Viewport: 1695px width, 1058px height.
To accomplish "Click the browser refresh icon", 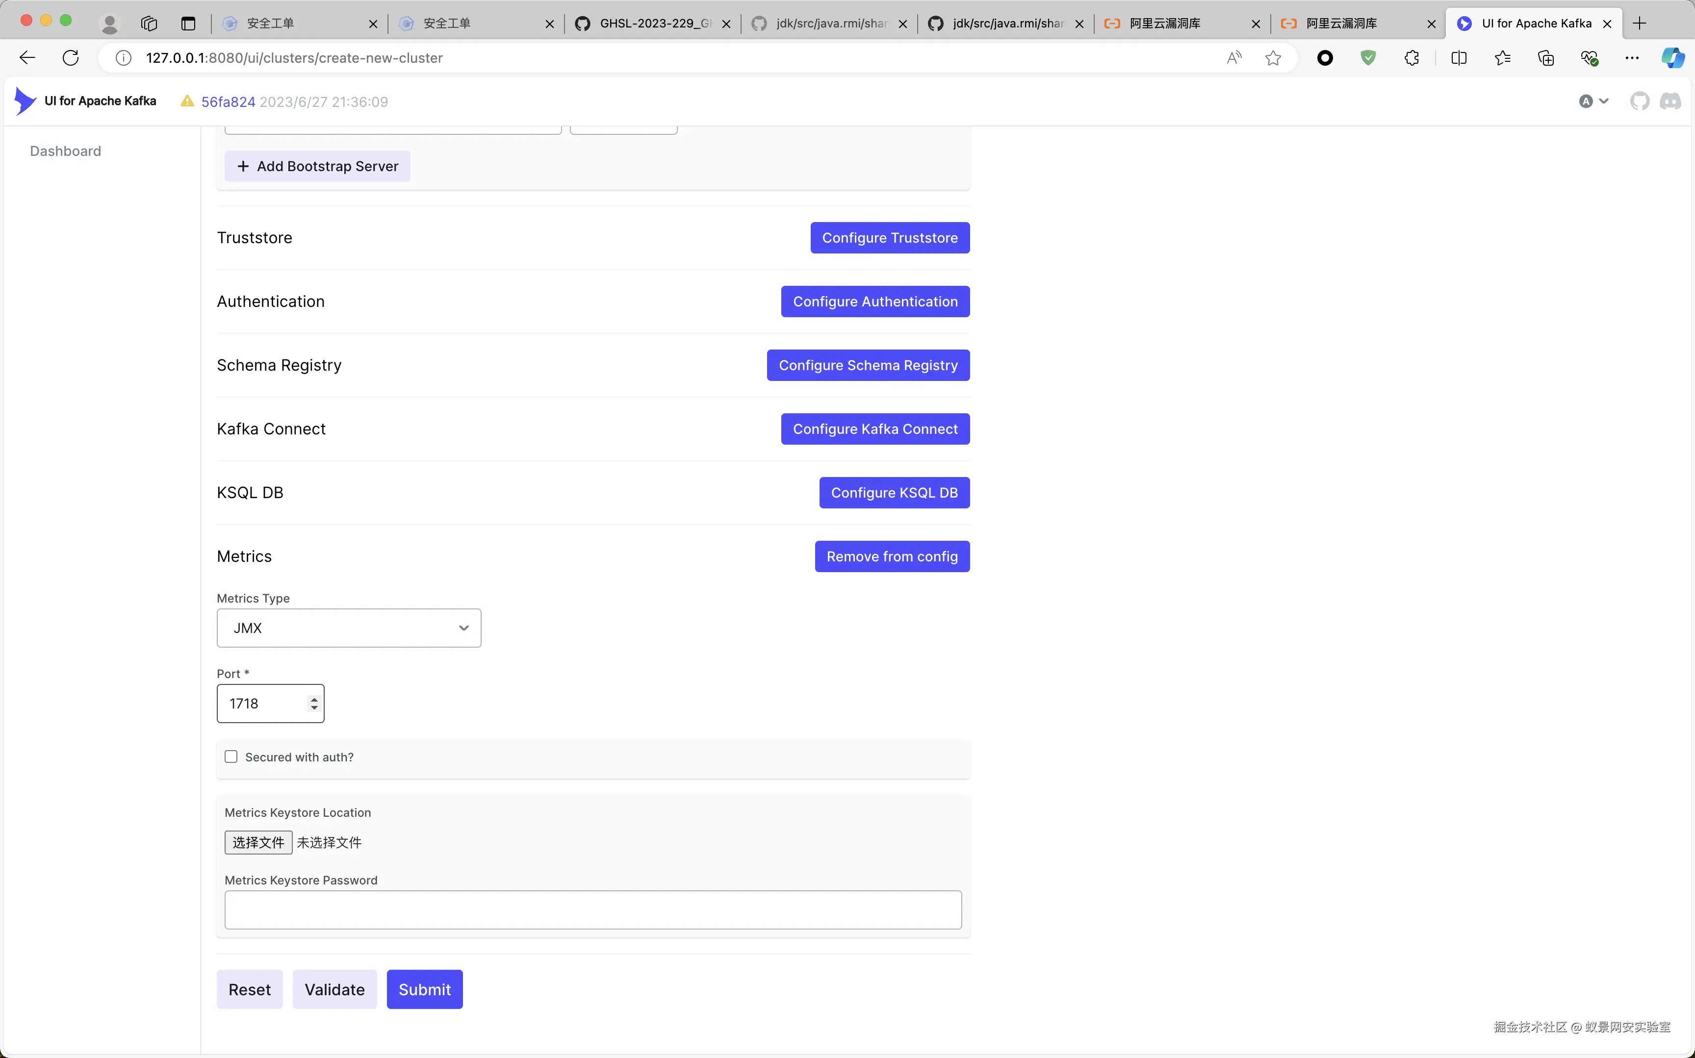I will [71, 58].
